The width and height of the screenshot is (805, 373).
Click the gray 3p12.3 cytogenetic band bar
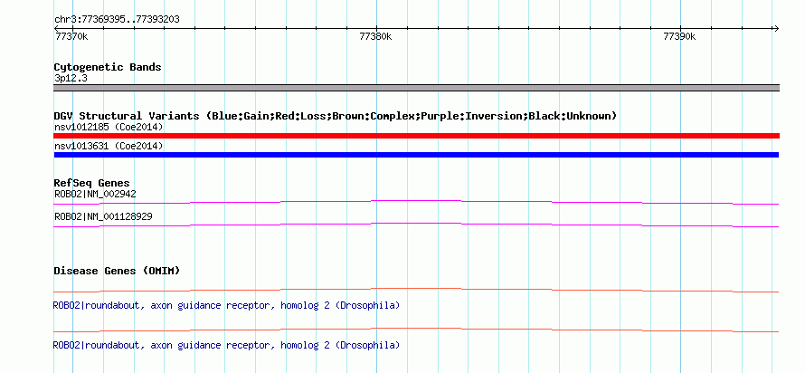point(416,88)
